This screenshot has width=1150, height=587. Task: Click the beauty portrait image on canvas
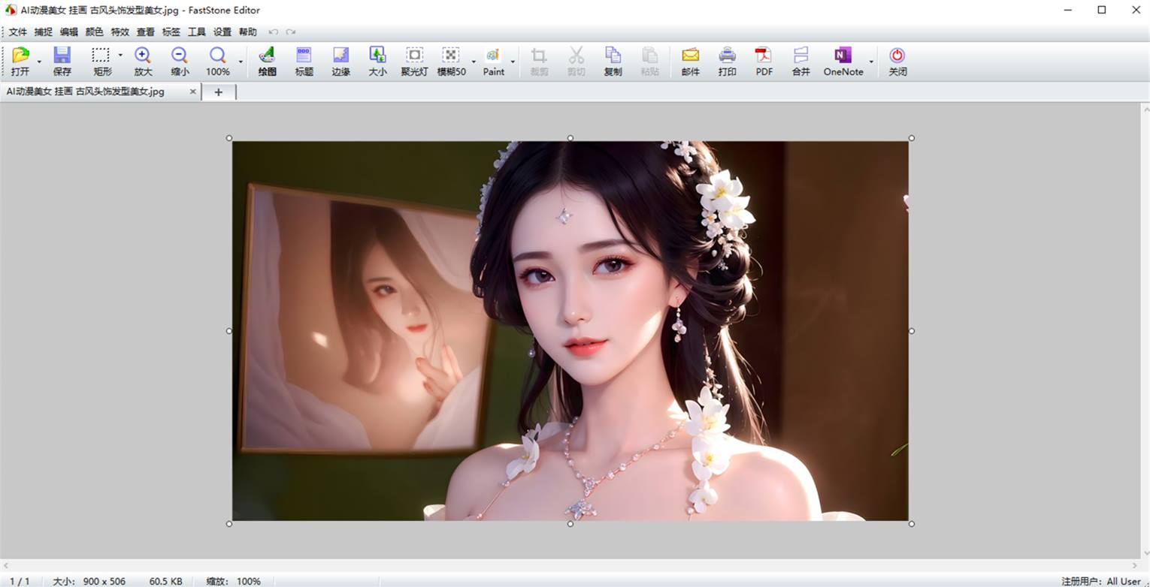[570, 330]
